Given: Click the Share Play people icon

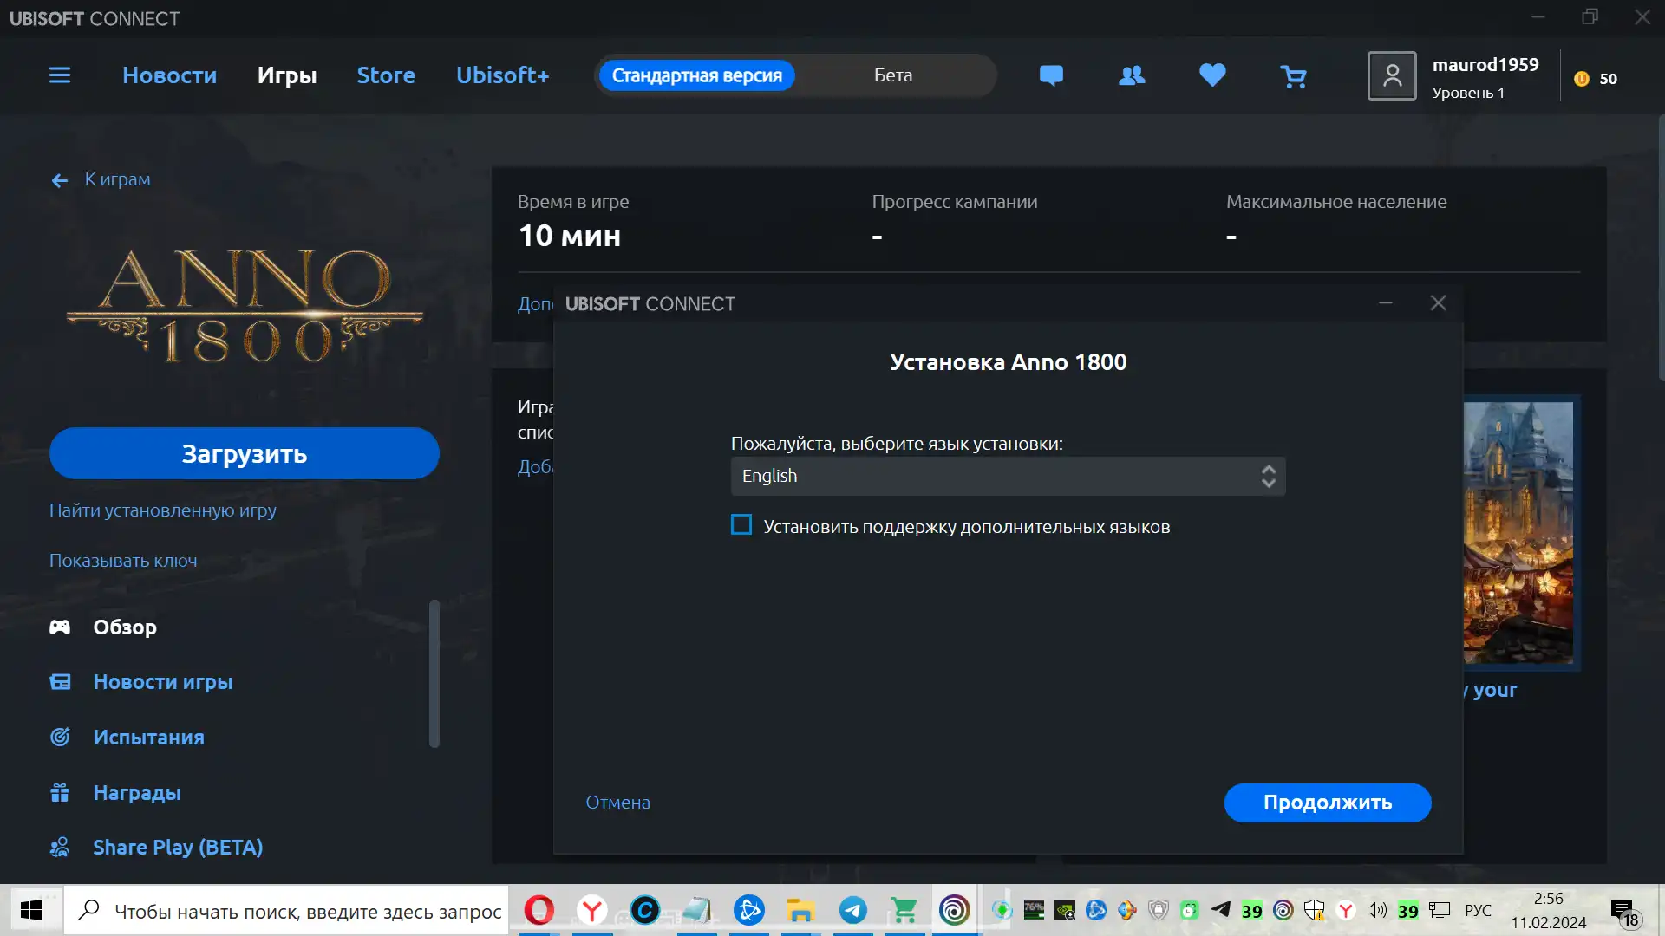Looking at the screenshot, I should pos(60,848).
